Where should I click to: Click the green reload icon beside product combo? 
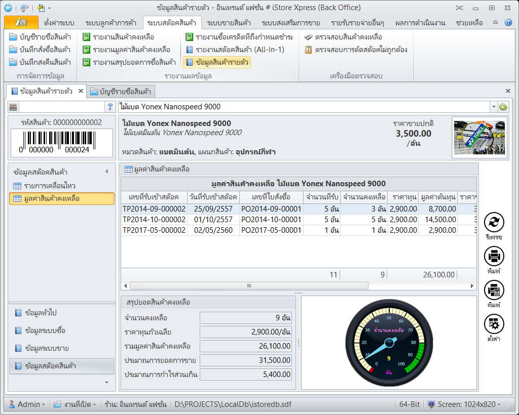click(503, 107)
